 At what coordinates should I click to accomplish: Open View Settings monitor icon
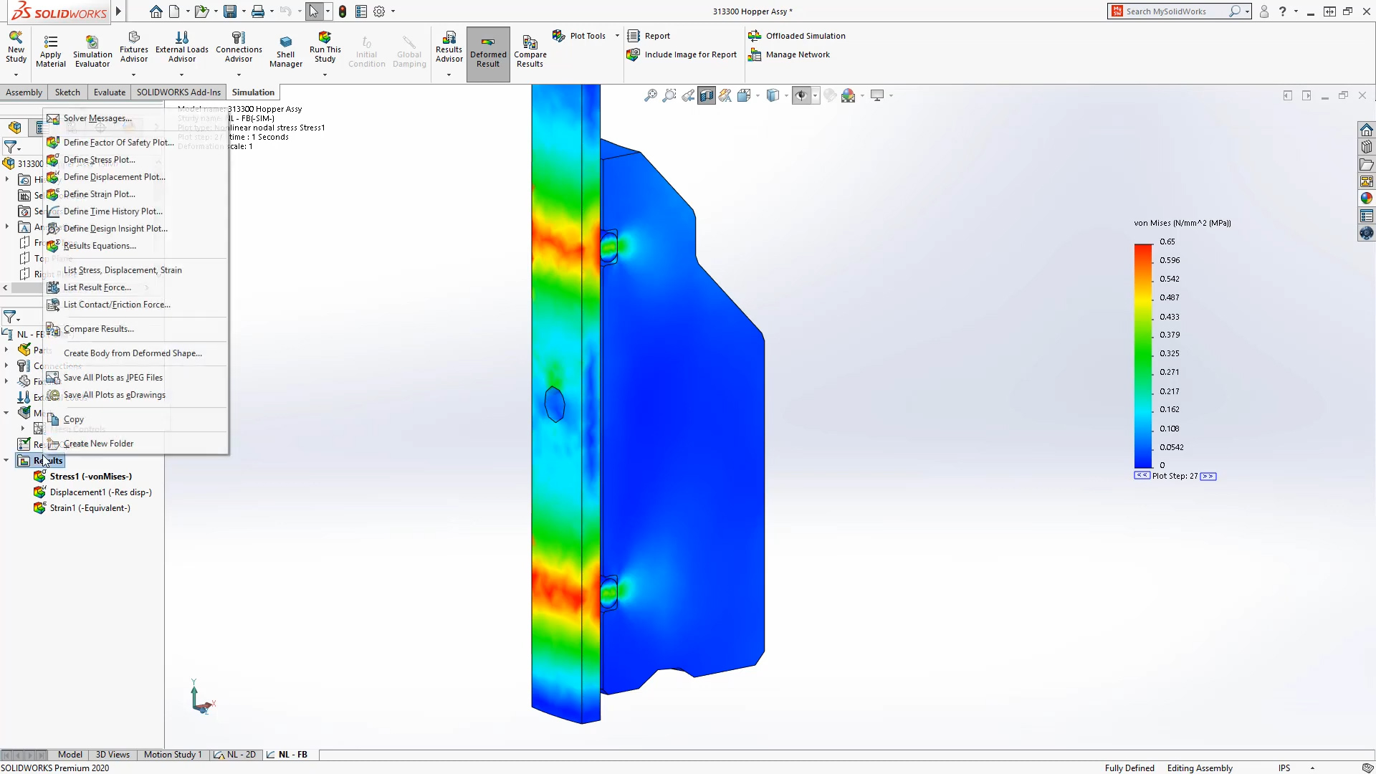pyautogui.click(x=877, y=95)
